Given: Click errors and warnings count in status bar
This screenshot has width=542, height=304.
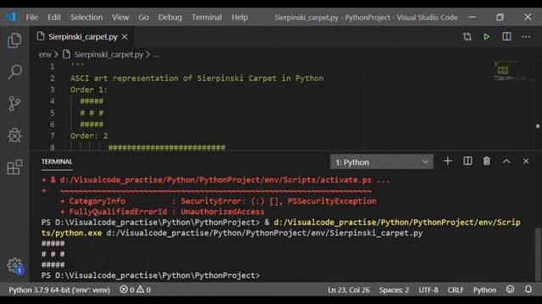Looking at the screenshot, I should tap(135, 290).
